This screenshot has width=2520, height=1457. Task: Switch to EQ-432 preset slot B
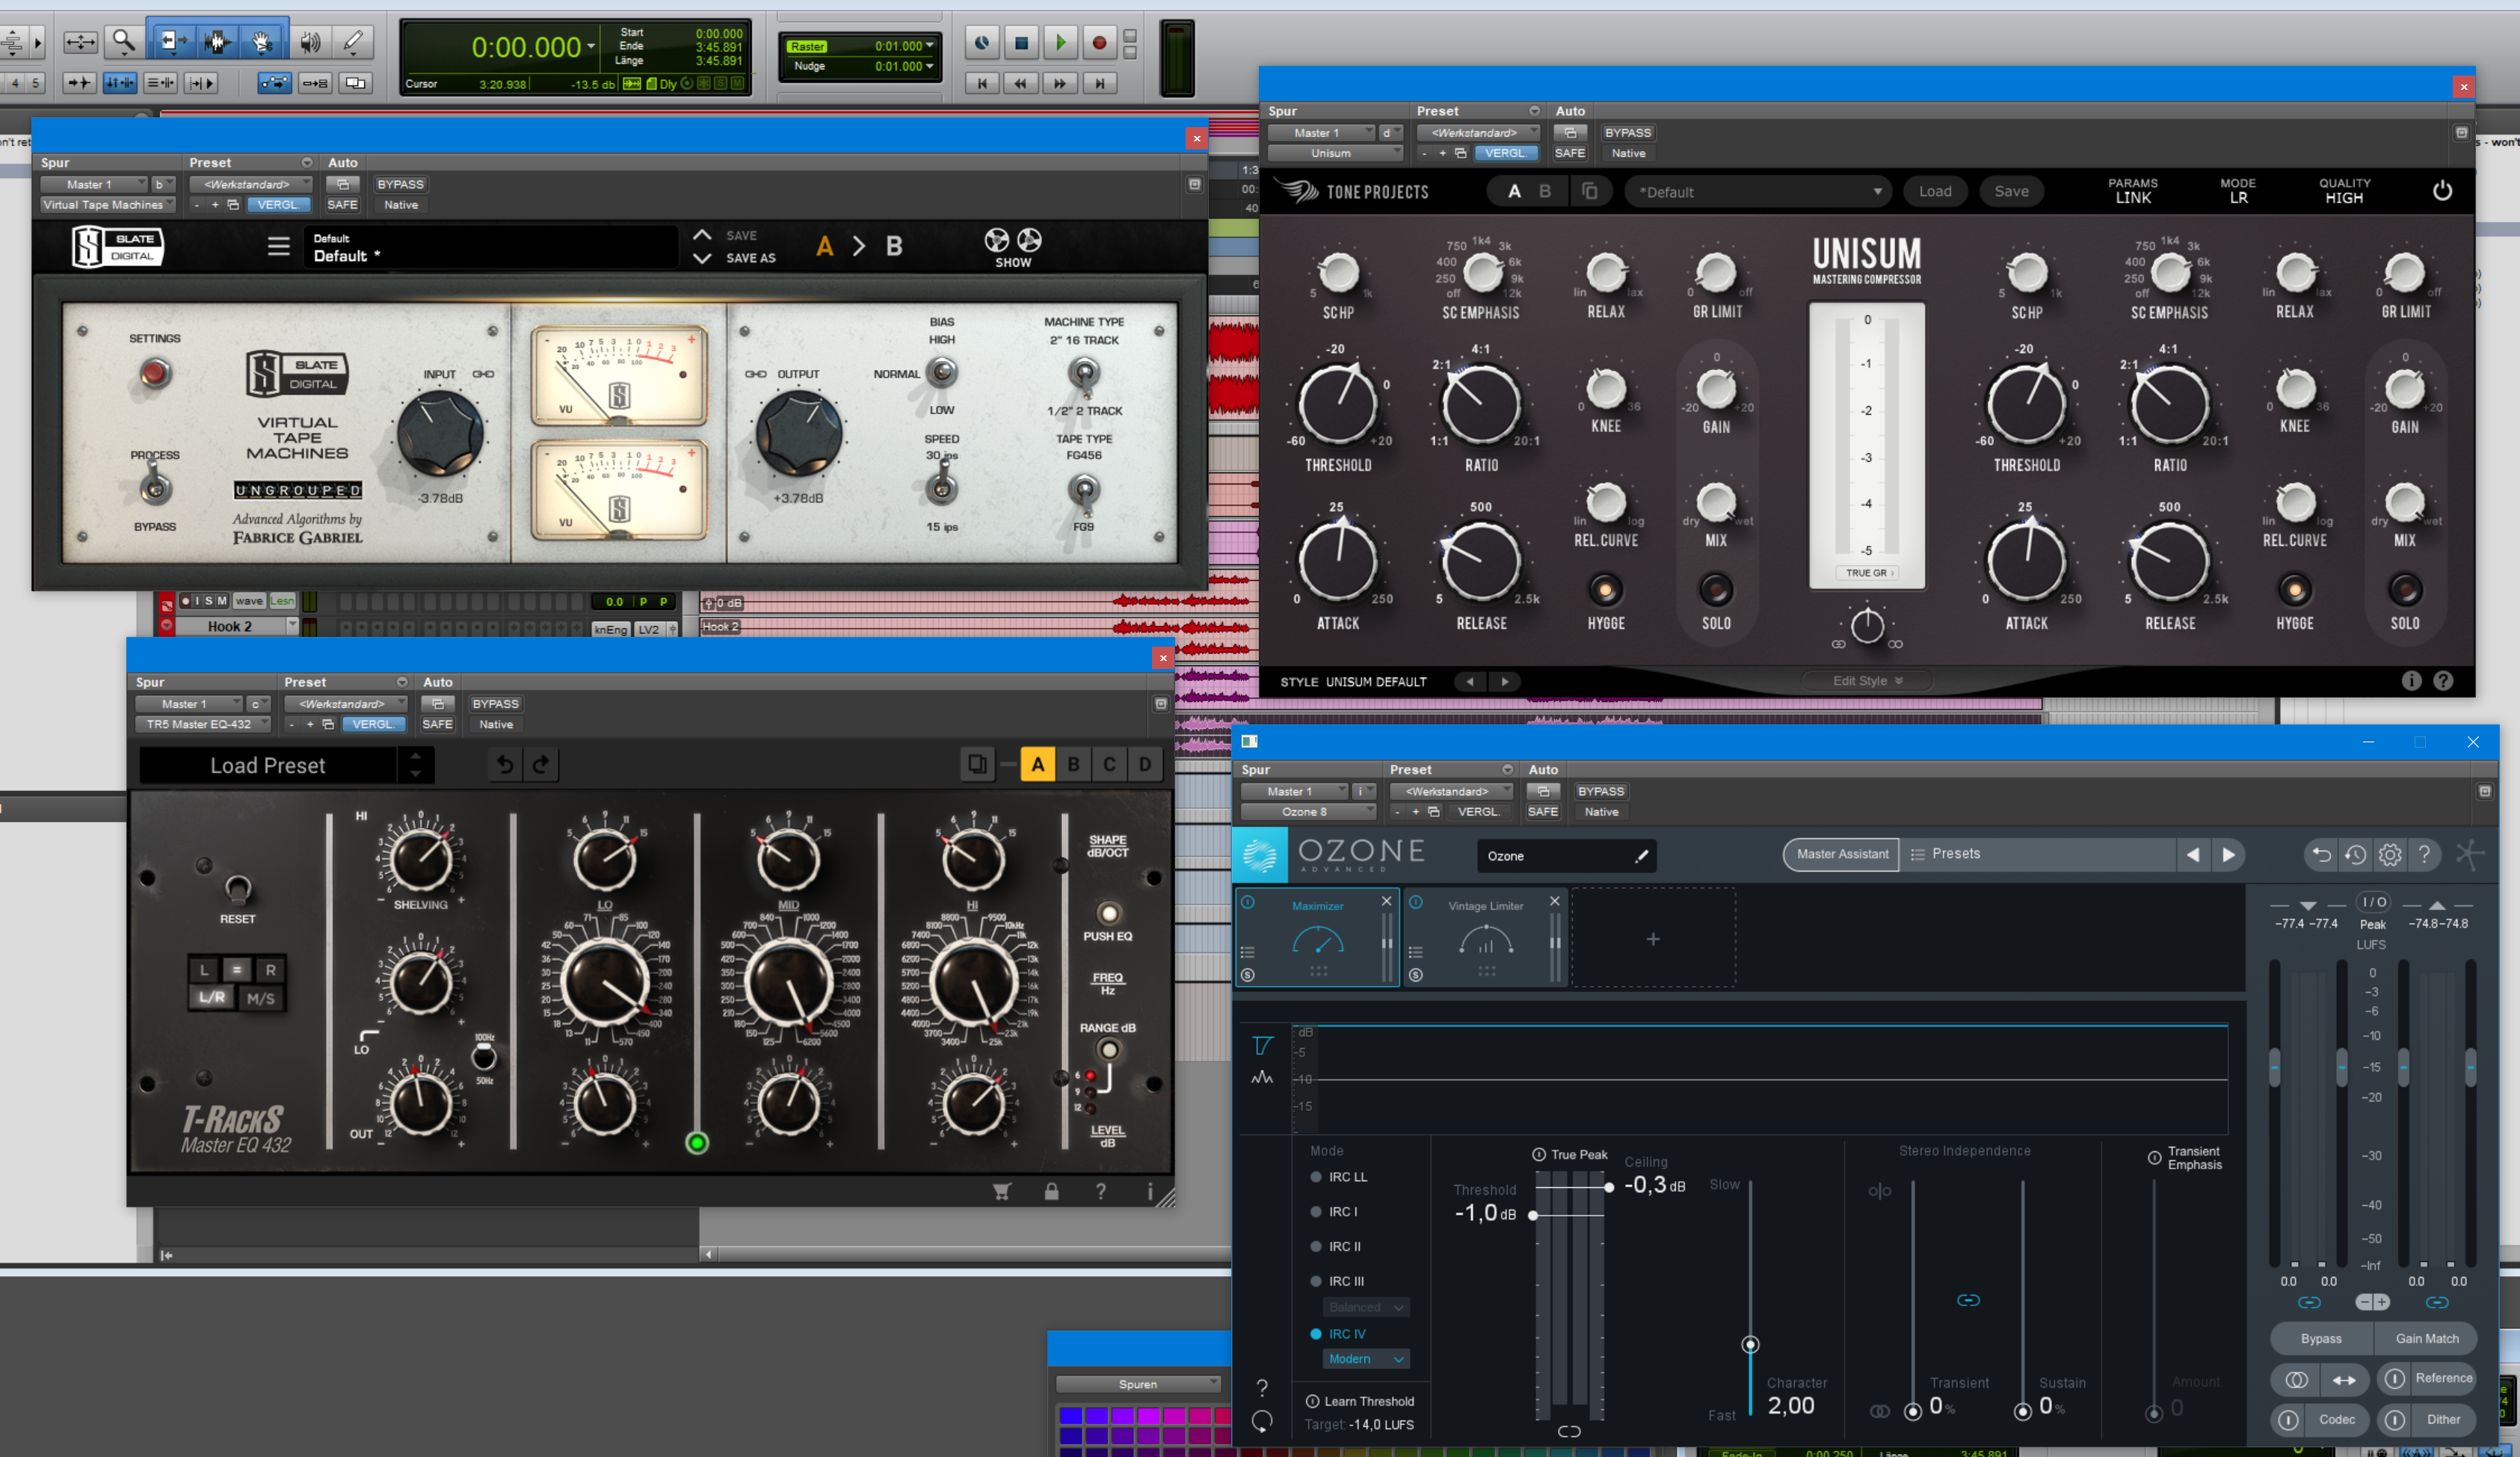1073,765
